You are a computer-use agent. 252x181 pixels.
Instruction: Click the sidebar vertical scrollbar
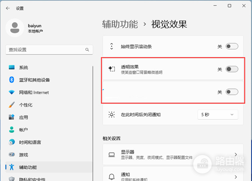[93, 124]
